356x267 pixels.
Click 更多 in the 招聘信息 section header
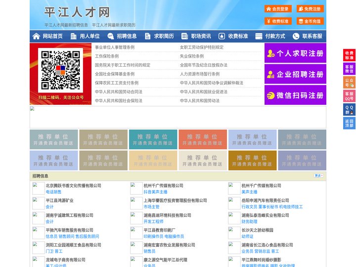[x=318, y=176]
